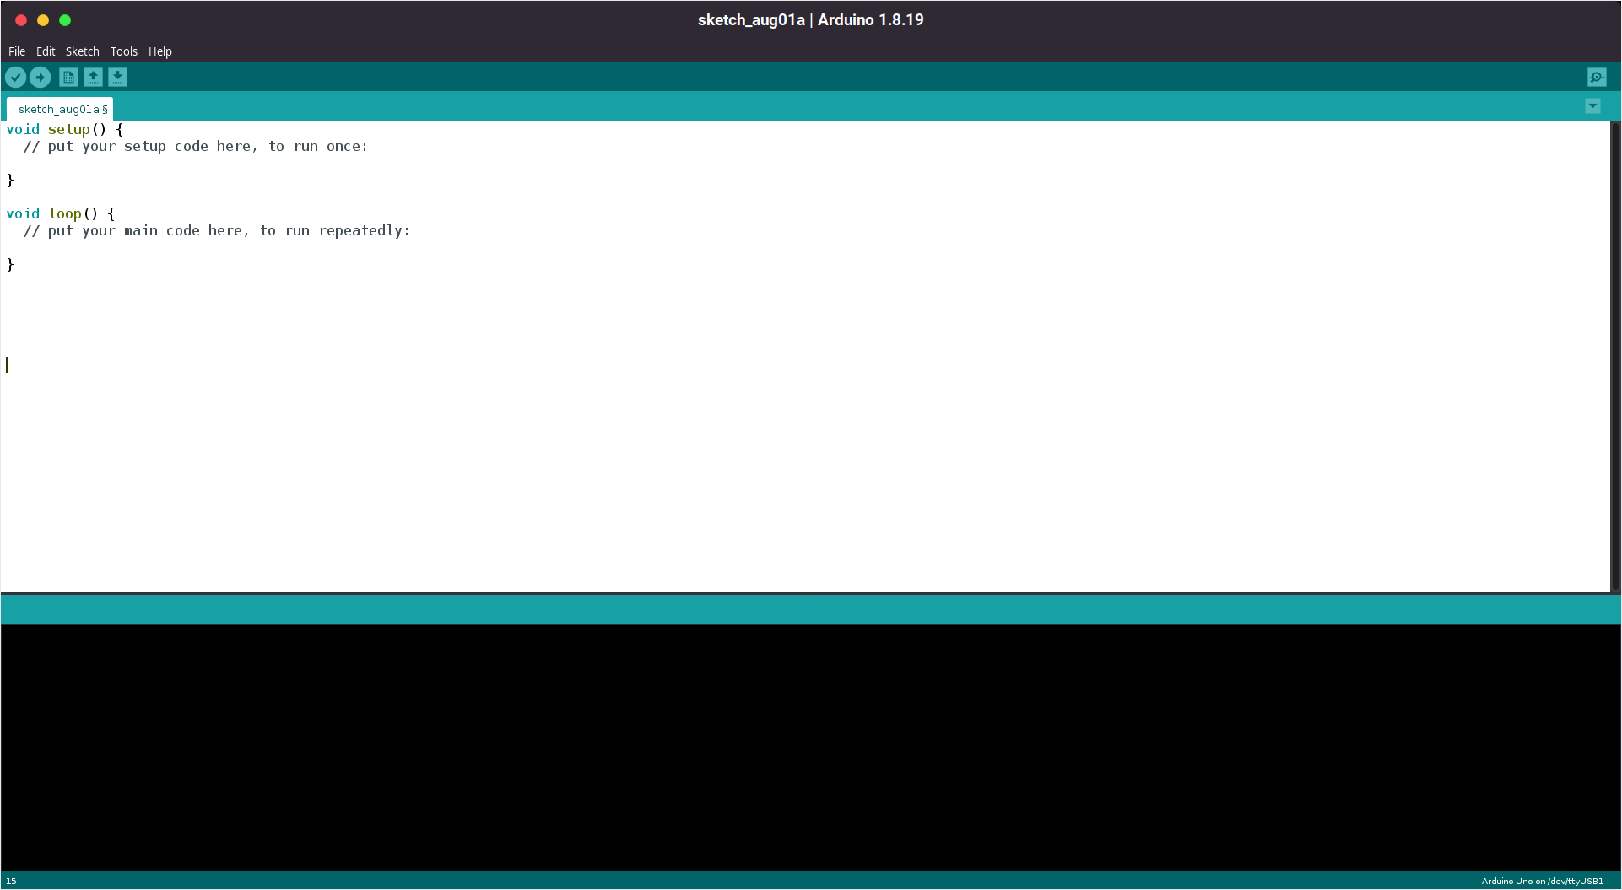Click the closing brace after loop
Image resolution: width=1622 pixels, height=890 pixels.
coord(10,264)
